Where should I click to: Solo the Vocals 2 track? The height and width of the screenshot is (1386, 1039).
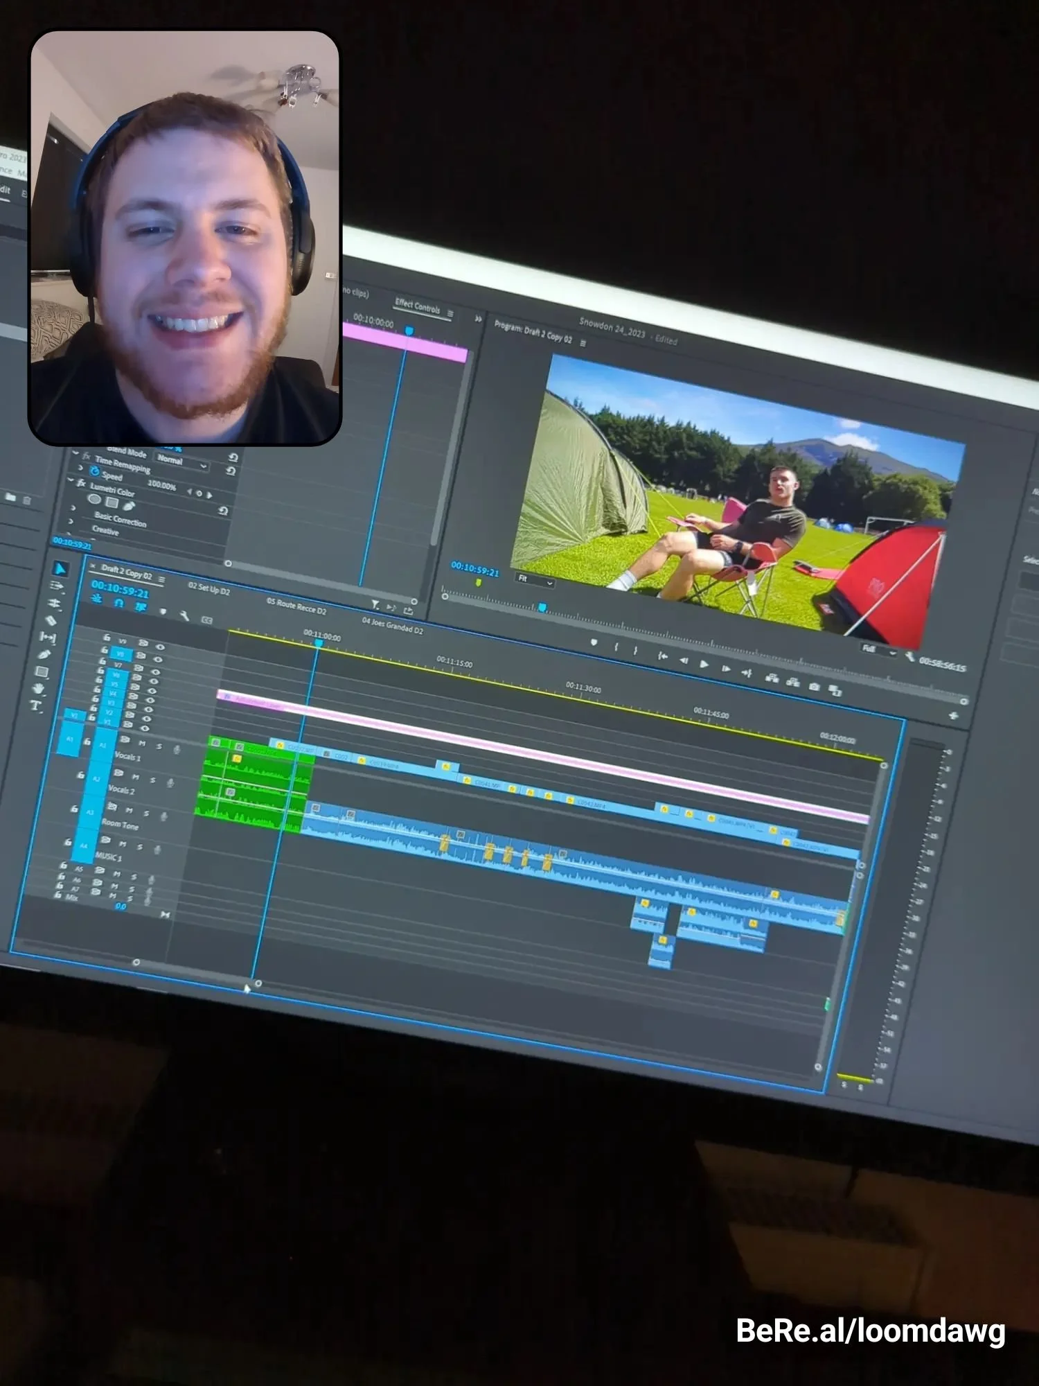153,780
